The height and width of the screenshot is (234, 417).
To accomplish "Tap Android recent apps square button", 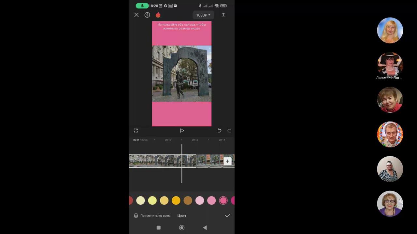I will (x=159, y=228).
